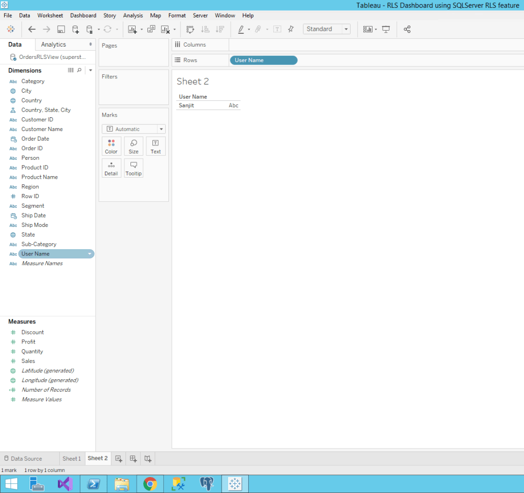This screenshot has height=493, width=524.
Task: Create a new dashboard tab icon
Action: click(x=133, y=458)
